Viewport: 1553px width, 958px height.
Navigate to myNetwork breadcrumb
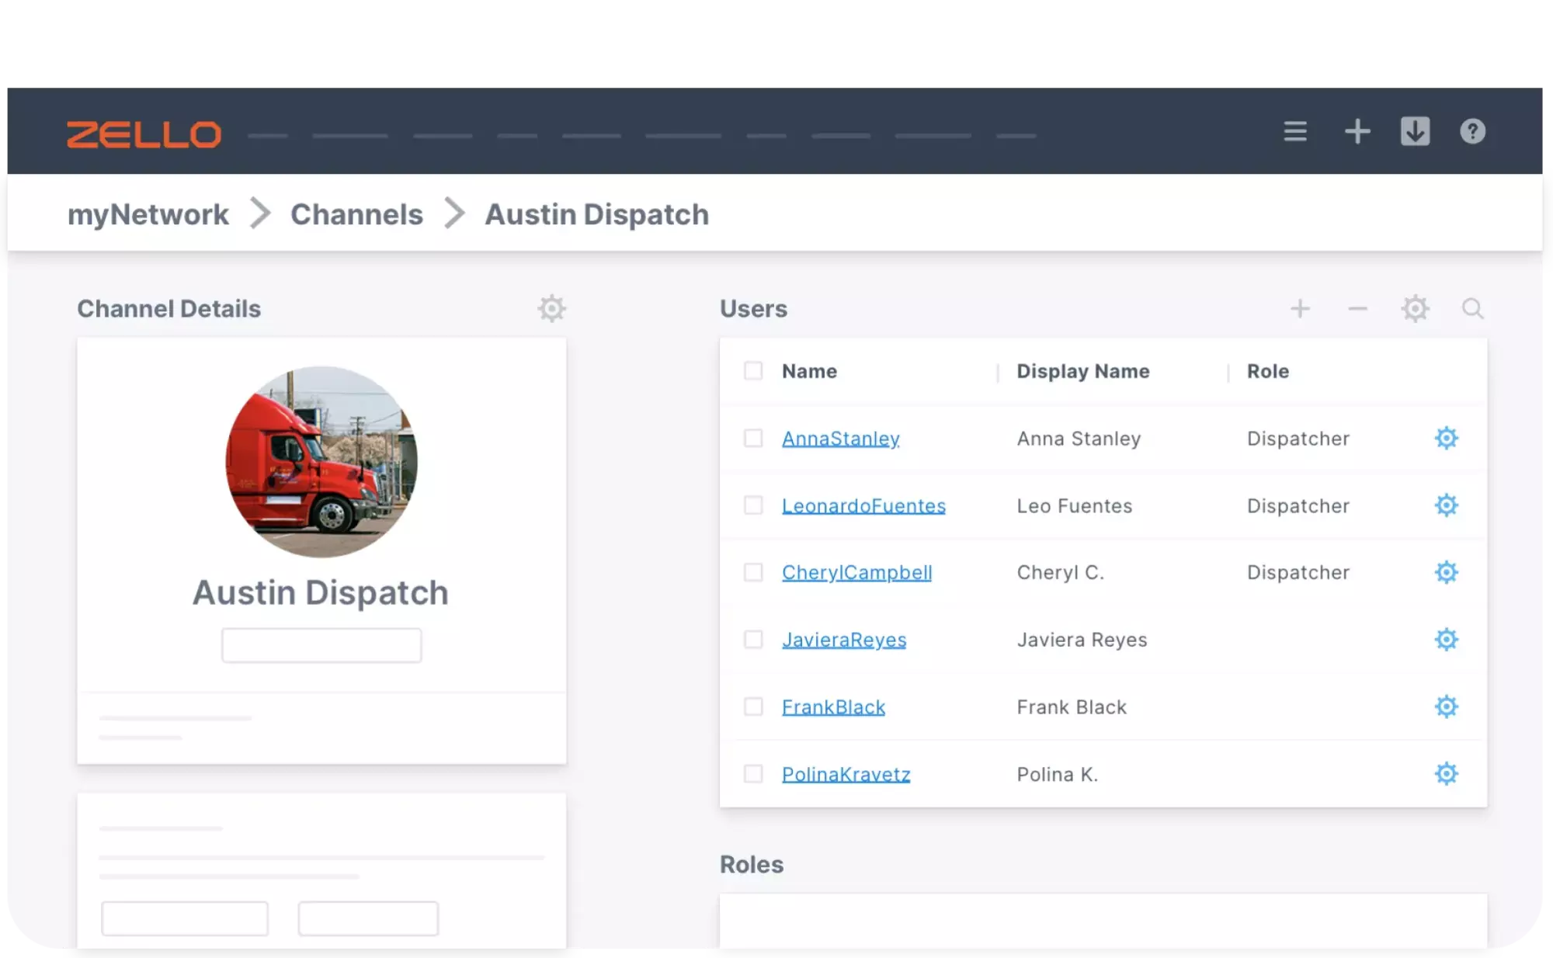[147, 213]
